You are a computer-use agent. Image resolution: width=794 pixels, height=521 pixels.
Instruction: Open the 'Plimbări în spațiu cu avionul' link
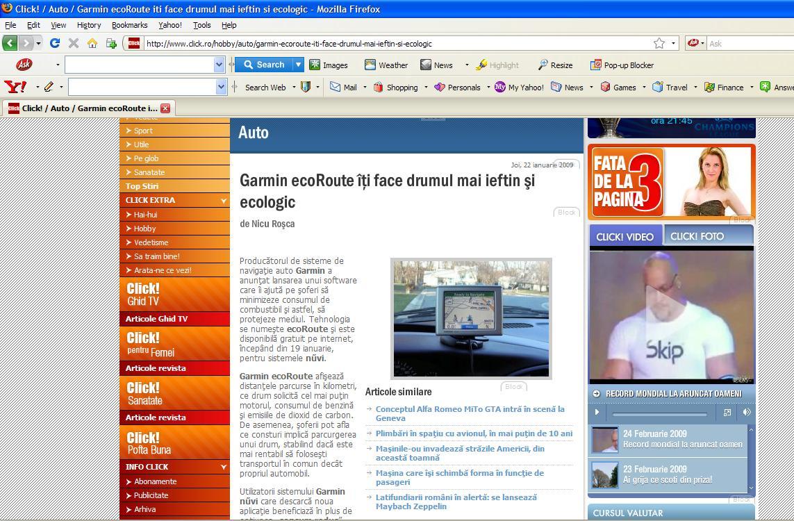tap(474, 433)
